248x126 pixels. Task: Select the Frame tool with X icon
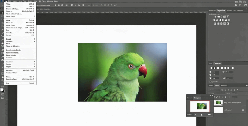tap(2, 30)
